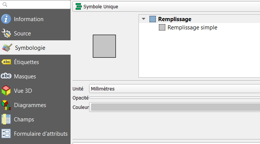Open the Information tab
This screenshot has height=144, width=260.
point(35,19)
